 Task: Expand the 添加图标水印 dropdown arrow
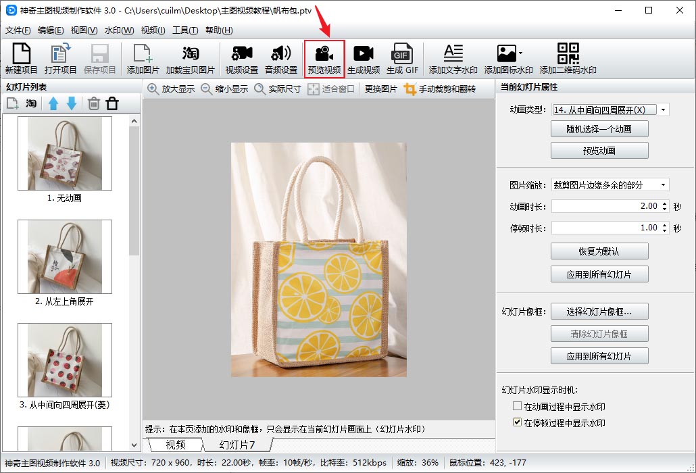point(521,53)
